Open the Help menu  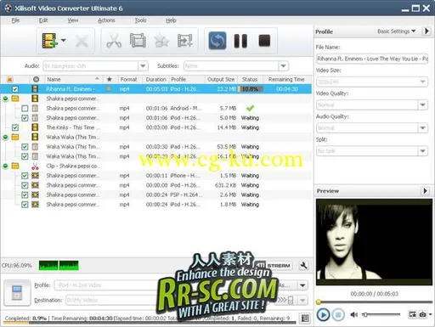click(171, 20)
